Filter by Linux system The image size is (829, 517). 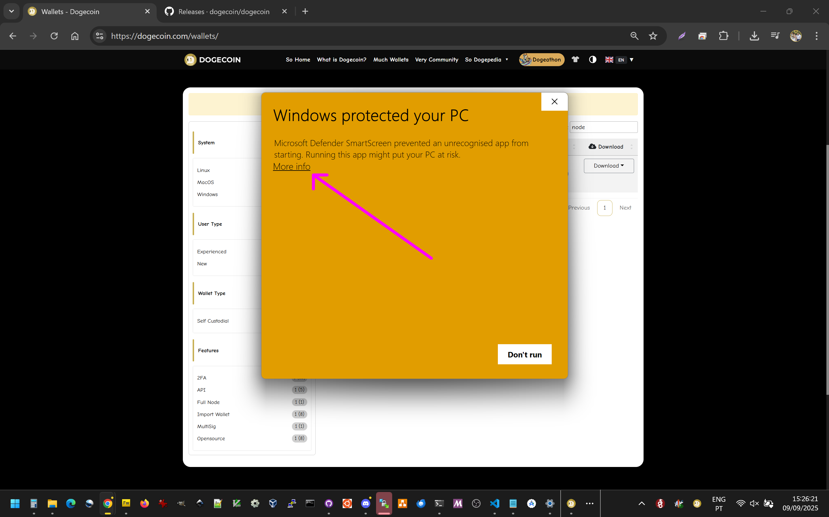pos(203,170)
